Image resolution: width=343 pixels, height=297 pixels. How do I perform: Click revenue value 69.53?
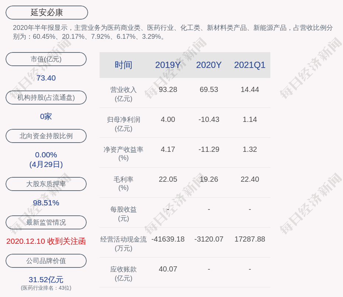click(x=209, y=90)
